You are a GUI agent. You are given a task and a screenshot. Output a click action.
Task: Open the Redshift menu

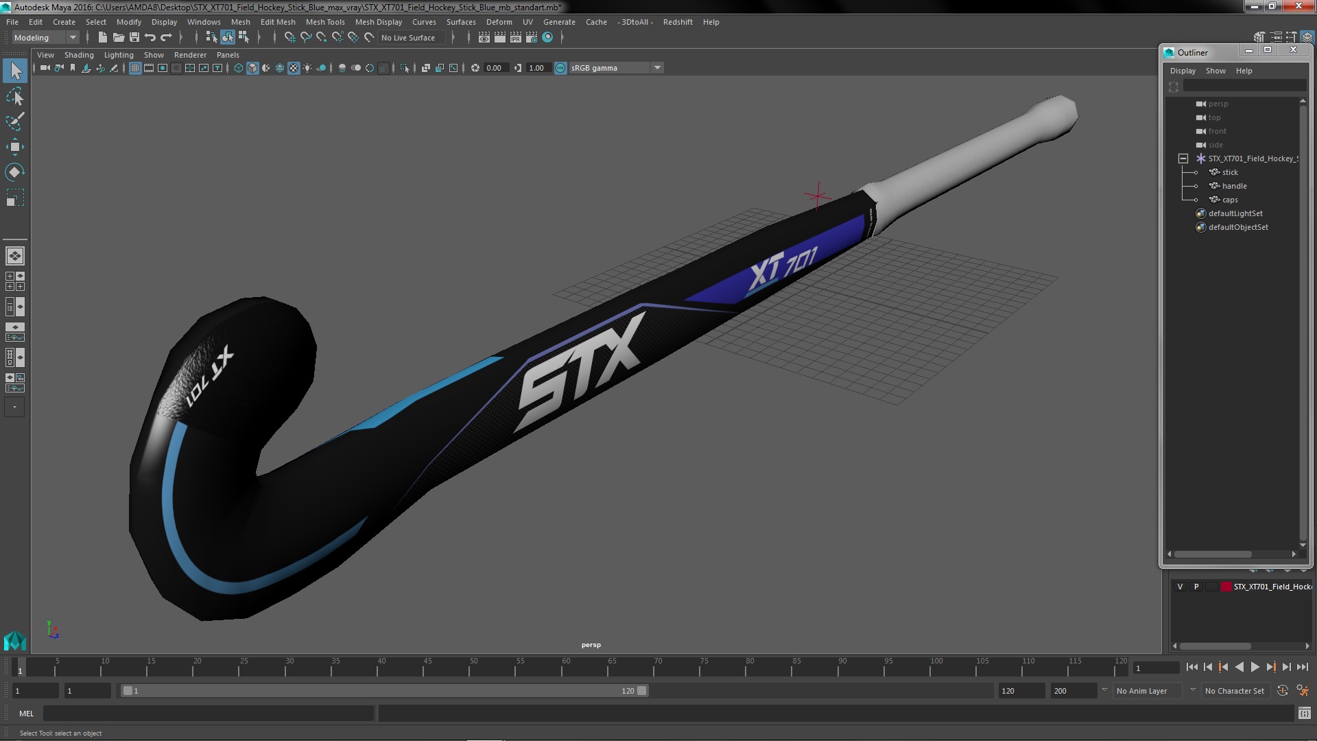click(678, 22)
